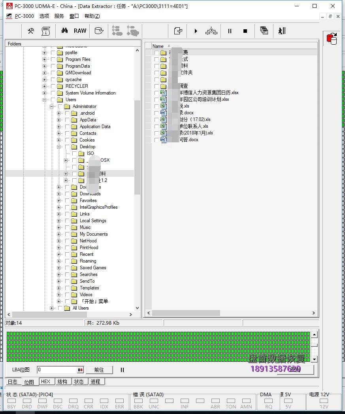The width and height of the screenshot is (345, 414).
Task: Click the folder tree vertical scrollbar thumb
Action: [137, 147]
